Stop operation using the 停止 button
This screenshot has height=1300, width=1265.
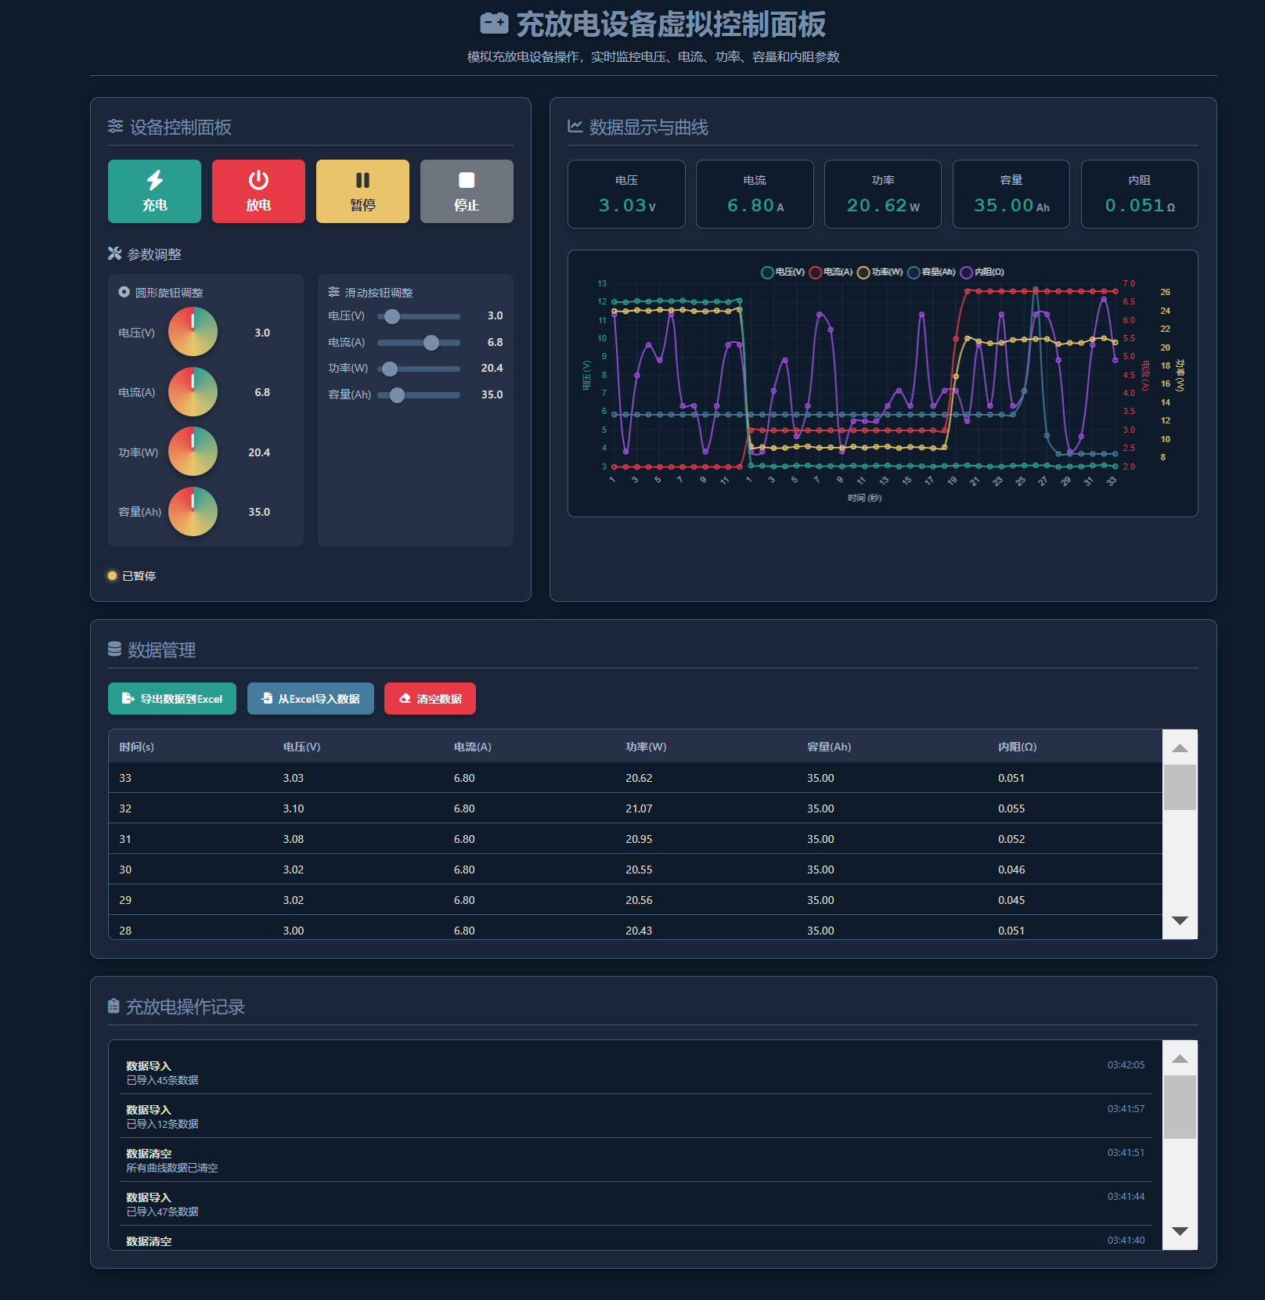click(x=467, y=192)
